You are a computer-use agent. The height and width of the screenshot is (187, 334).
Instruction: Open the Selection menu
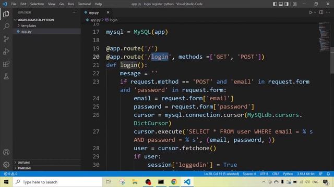coord(37,4)
